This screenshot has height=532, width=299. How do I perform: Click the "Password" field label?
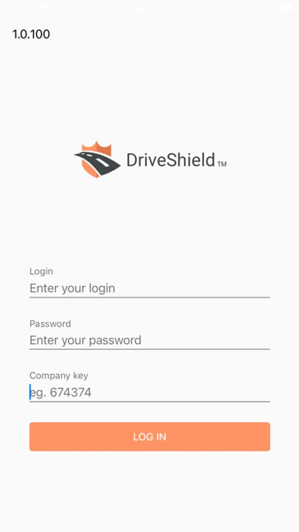pyautogui.click(x=50, y=324)
